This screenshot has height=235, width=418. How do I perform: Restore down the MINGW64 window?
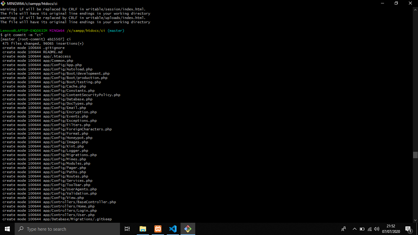tap(396, 3)
